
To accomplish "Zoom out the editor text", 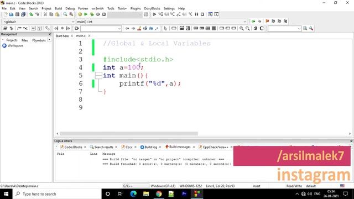I will tap(248, 28).
